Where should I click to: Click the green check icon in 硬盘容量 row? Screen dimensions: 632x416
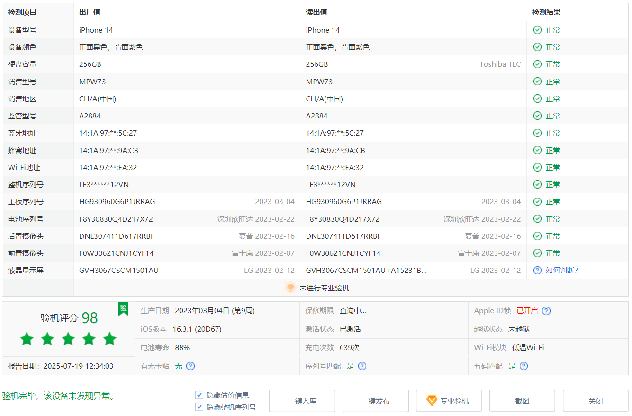537,64
